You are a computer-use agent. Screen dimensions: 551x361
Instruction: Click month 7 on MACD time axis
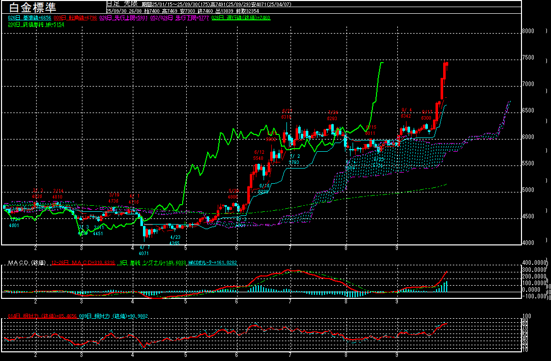[x=290, y=301]
